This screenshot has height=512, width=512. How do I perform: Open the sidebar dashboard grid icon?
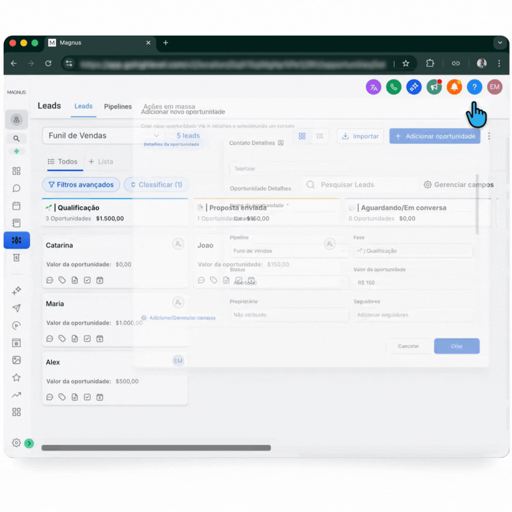(16, 171)
